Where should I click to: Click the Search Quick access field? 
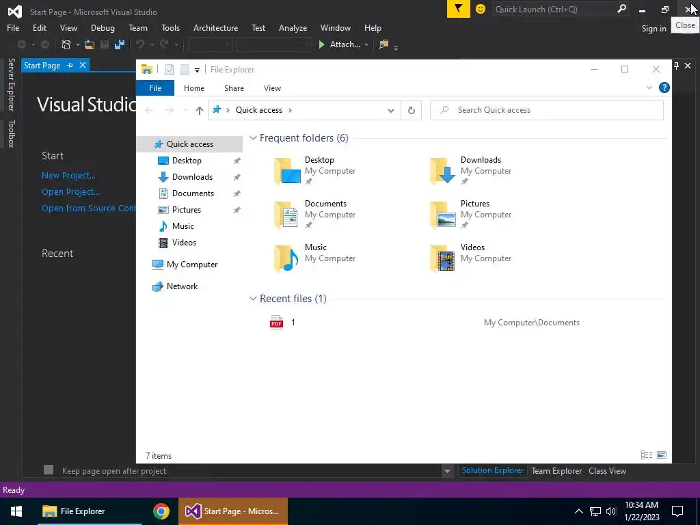pyautogui.click(x=546, y=110)
